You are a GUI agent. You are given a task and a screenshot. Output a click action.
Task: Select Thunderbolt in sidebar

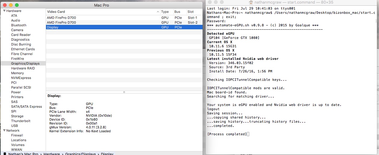(x=21, y=121)
